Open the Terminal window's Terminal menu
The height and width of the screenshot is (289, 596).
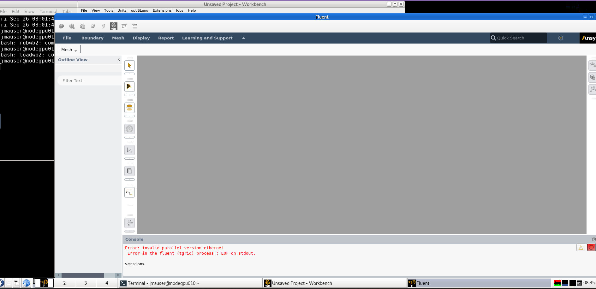coord(48,11)
